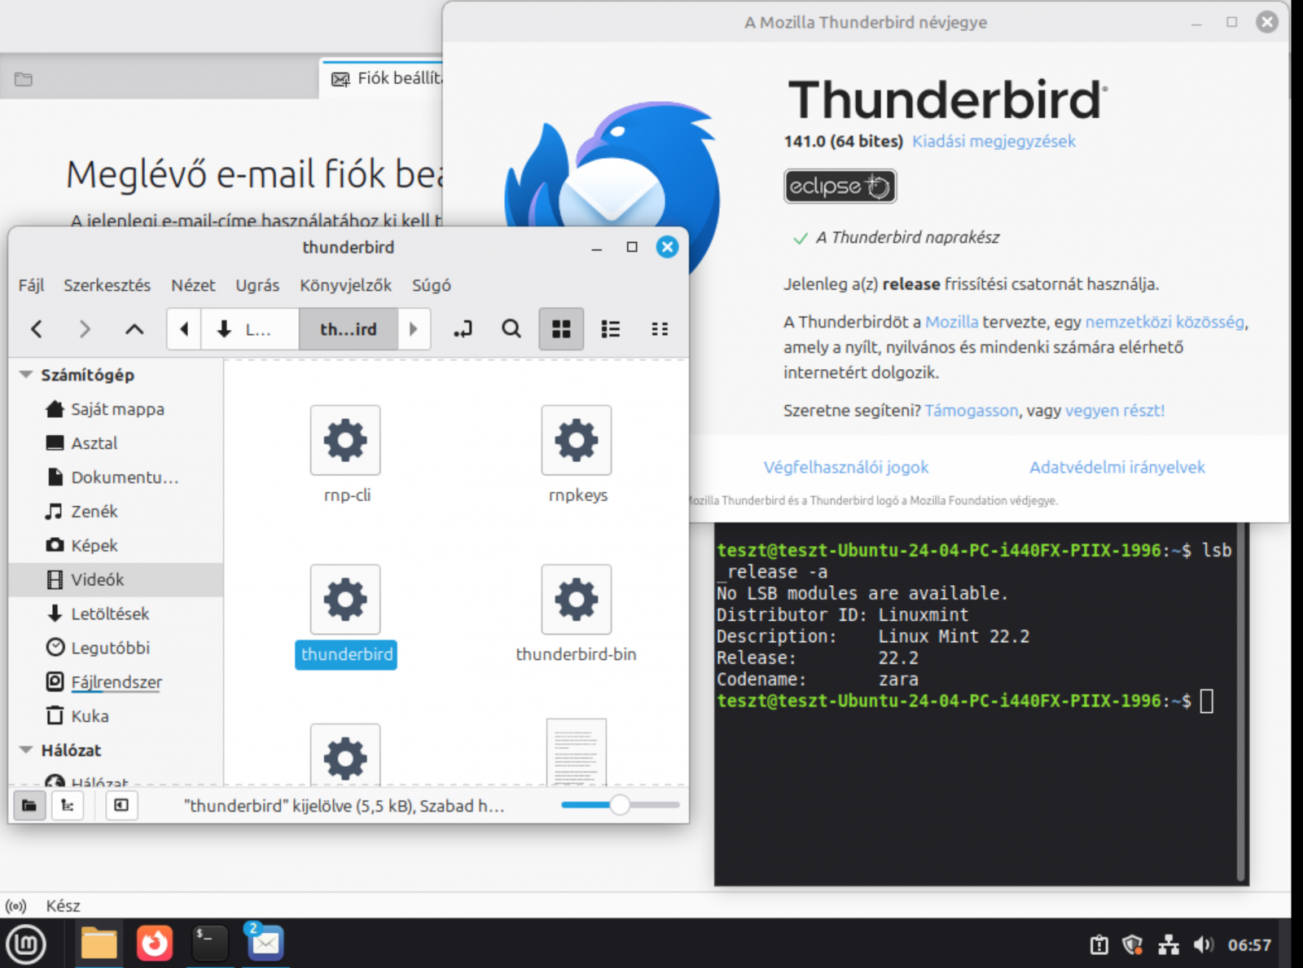Open the Súgó menu
This screenshot has height=968, width=1303.
point(431,285)
